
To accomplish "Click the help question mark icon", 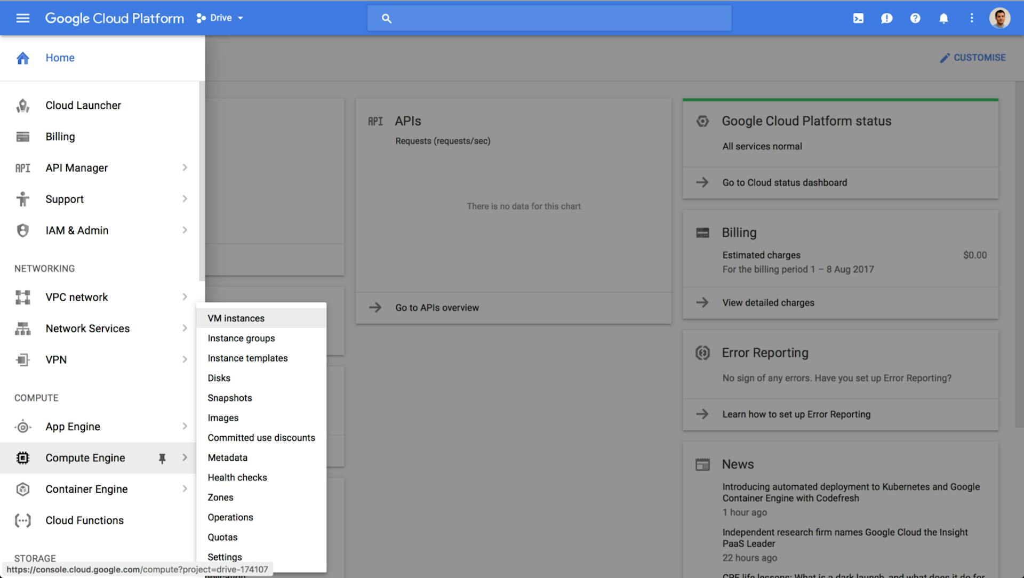I will point(915,18).
